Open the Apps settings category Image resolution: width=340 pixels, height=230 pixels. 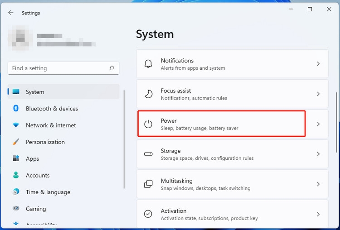pos(63,158)
